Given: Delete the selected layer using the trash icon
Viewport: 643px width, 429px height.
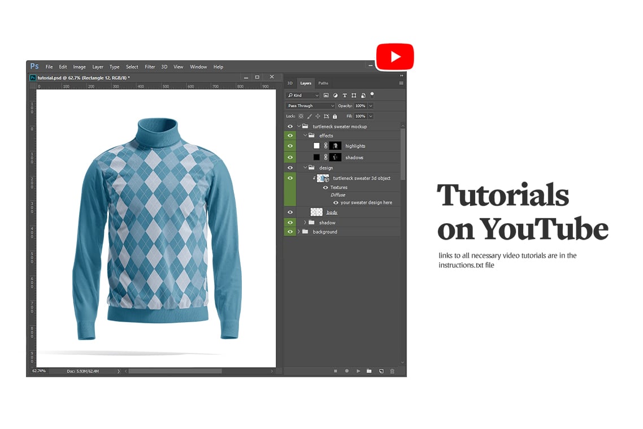Looking at the screenshot, I should click(392, 371).
